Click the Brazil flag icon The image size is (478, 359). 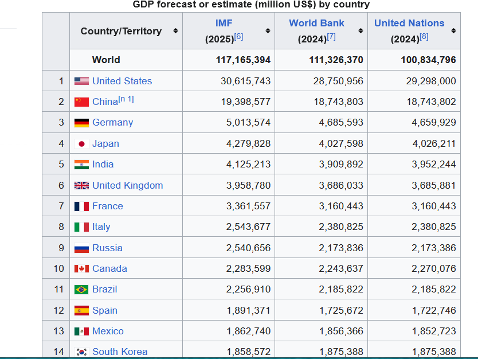81,290
